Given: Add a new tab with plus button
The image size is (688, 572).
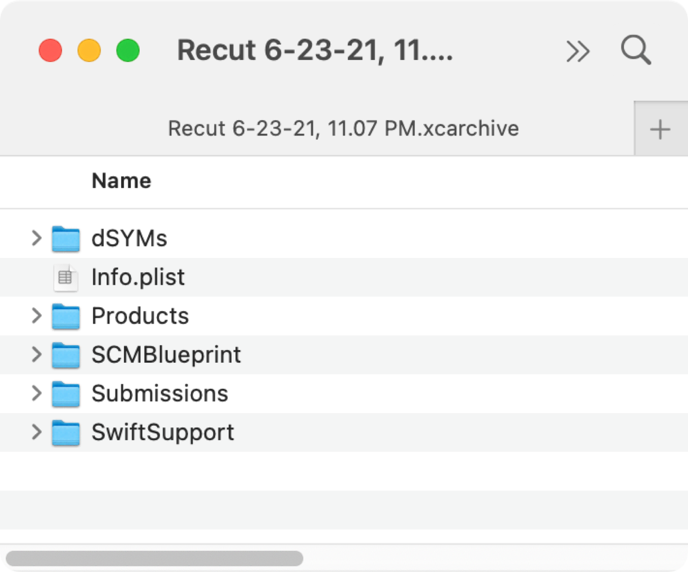Looking at the screenshot, I should click(x=660, y=129).
